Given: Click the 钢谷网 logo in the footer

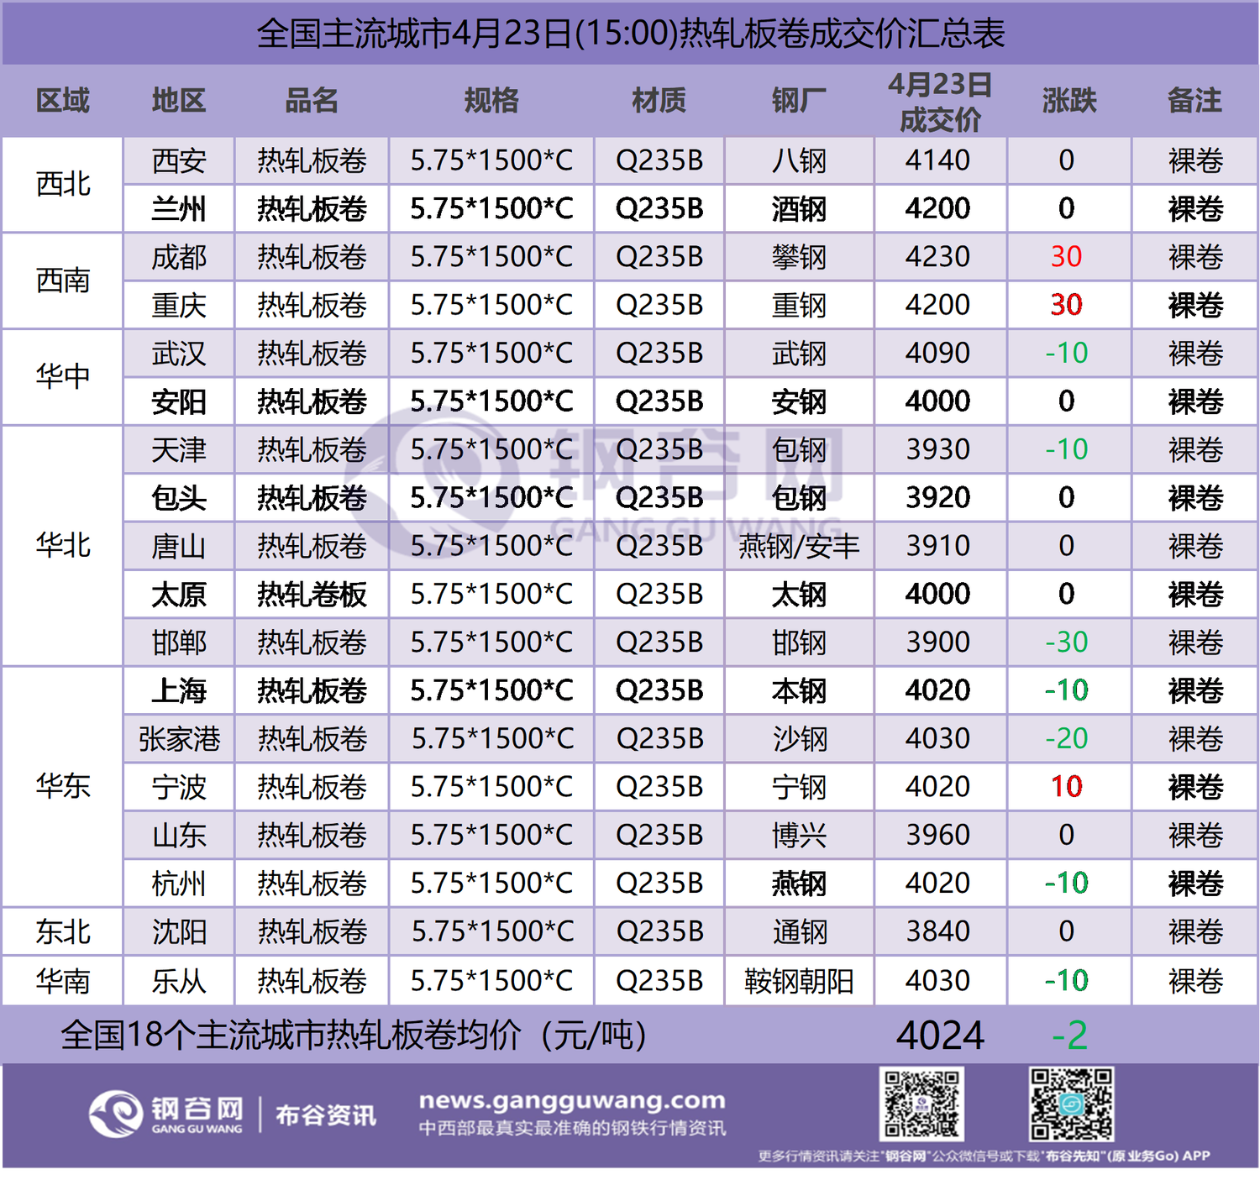Looking at the screenshot, I should pyautogui.click(x=166, y=1114).
